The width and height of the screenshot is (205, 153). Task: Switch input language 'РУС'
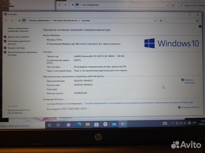coord(194,123)
